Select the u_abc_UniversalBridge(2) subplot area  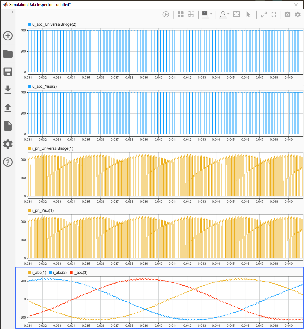(165, 51)
